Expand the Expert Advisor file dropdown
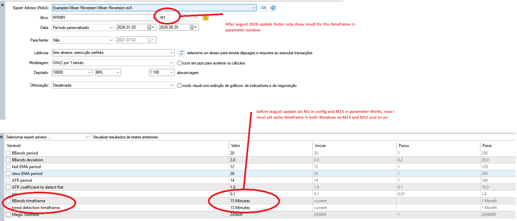Viewport: 517px width, 221px height. [253, 8]
